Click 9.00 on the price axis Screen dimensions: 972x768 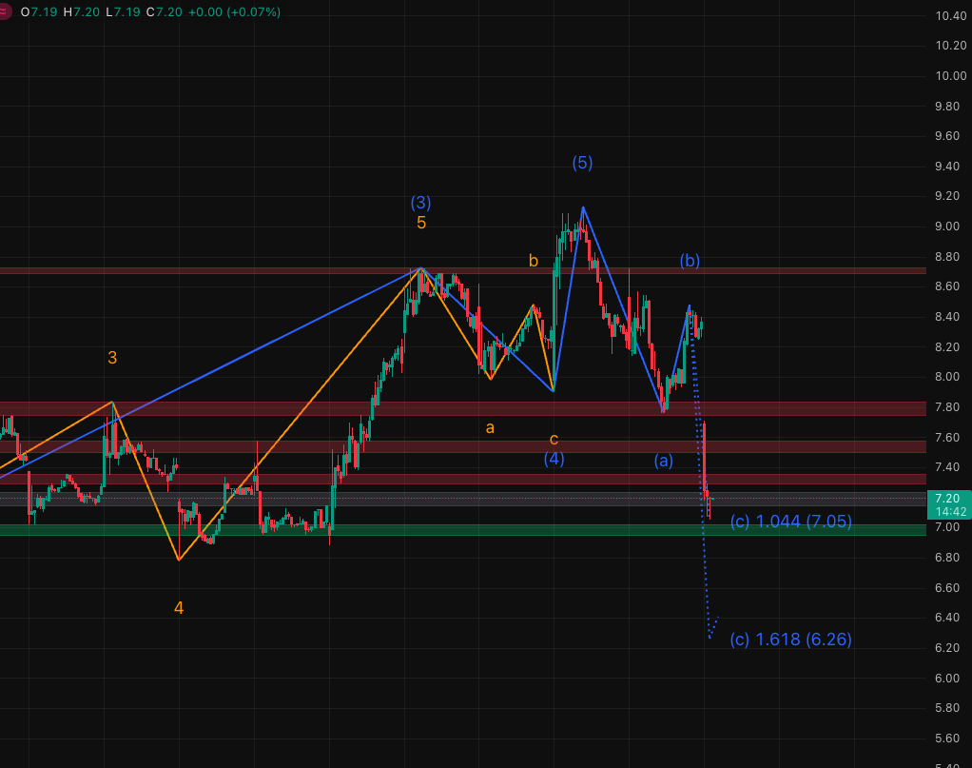947,226
